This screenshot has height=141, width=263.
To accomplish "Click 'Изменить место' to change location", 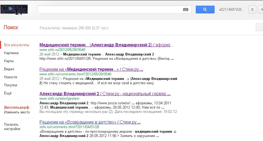I will pos(17,112).
